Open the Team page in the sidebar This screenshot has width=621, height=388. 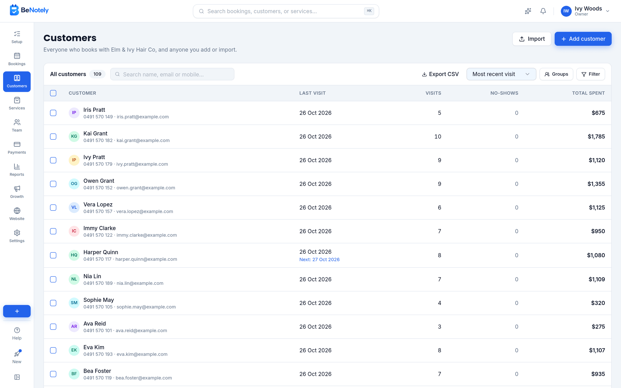coord(17,126)
